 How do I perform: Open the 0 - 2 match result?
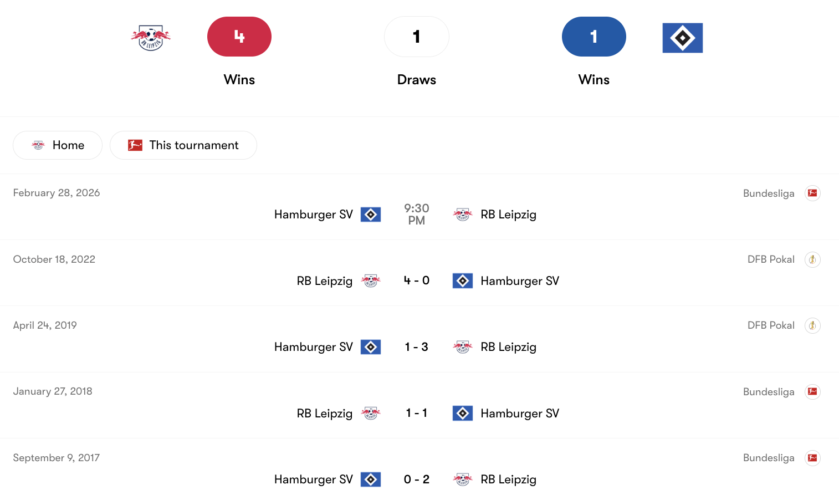tap(417, 479)
